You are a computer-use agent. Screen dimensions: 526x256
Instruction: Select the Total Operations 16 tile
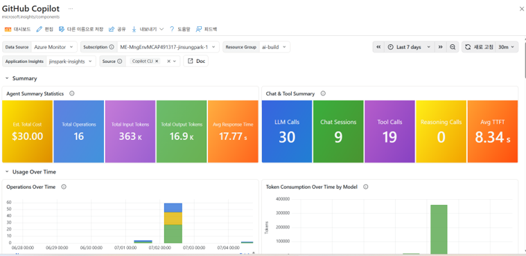[x=79, y=131]
